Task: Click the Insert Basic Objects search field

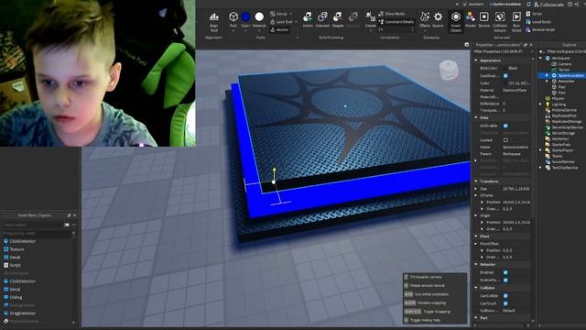Action: click(33, 225)
